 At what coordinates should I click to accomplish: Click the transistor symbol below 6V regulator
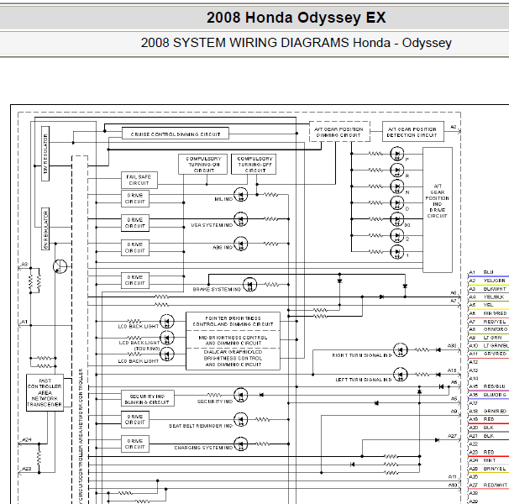point(60,266)
